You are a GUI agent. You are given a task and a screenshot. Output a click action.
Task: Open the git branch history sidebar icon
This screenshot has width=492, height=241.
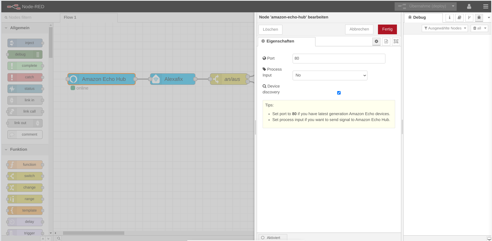click(x=469, y=18)
